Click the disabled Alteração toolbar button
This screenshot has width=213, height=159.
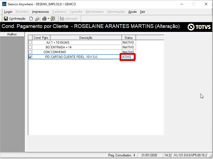click(69, 19)
